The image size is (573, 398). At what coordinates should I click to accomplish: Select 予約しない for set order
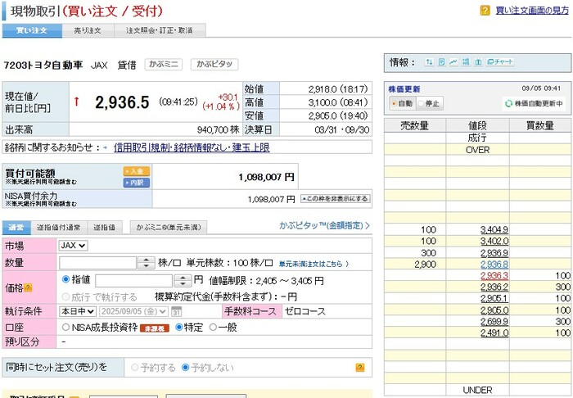[186, 368]
